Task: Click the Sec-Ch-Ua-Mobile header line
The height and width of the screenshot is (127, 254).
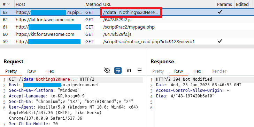Action: click(x=33, y=124)
